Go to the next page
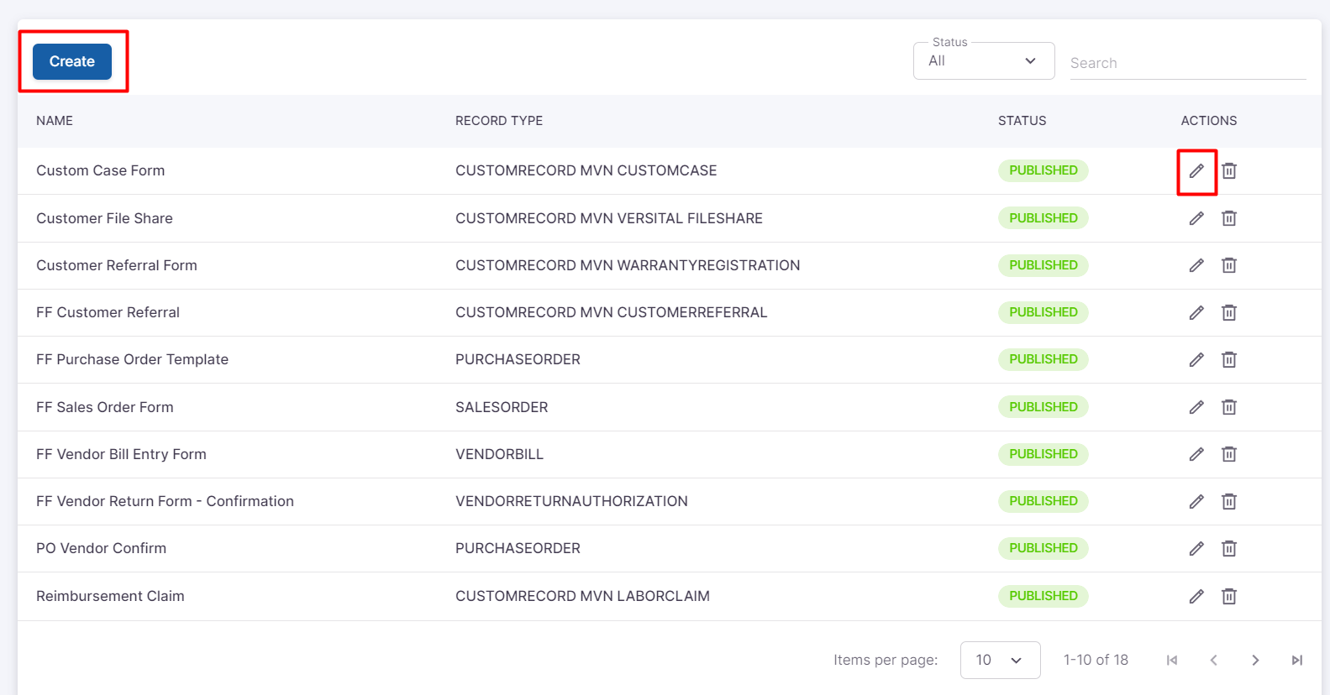This screenshot has width=1330, height=695. pos(1255,661)
